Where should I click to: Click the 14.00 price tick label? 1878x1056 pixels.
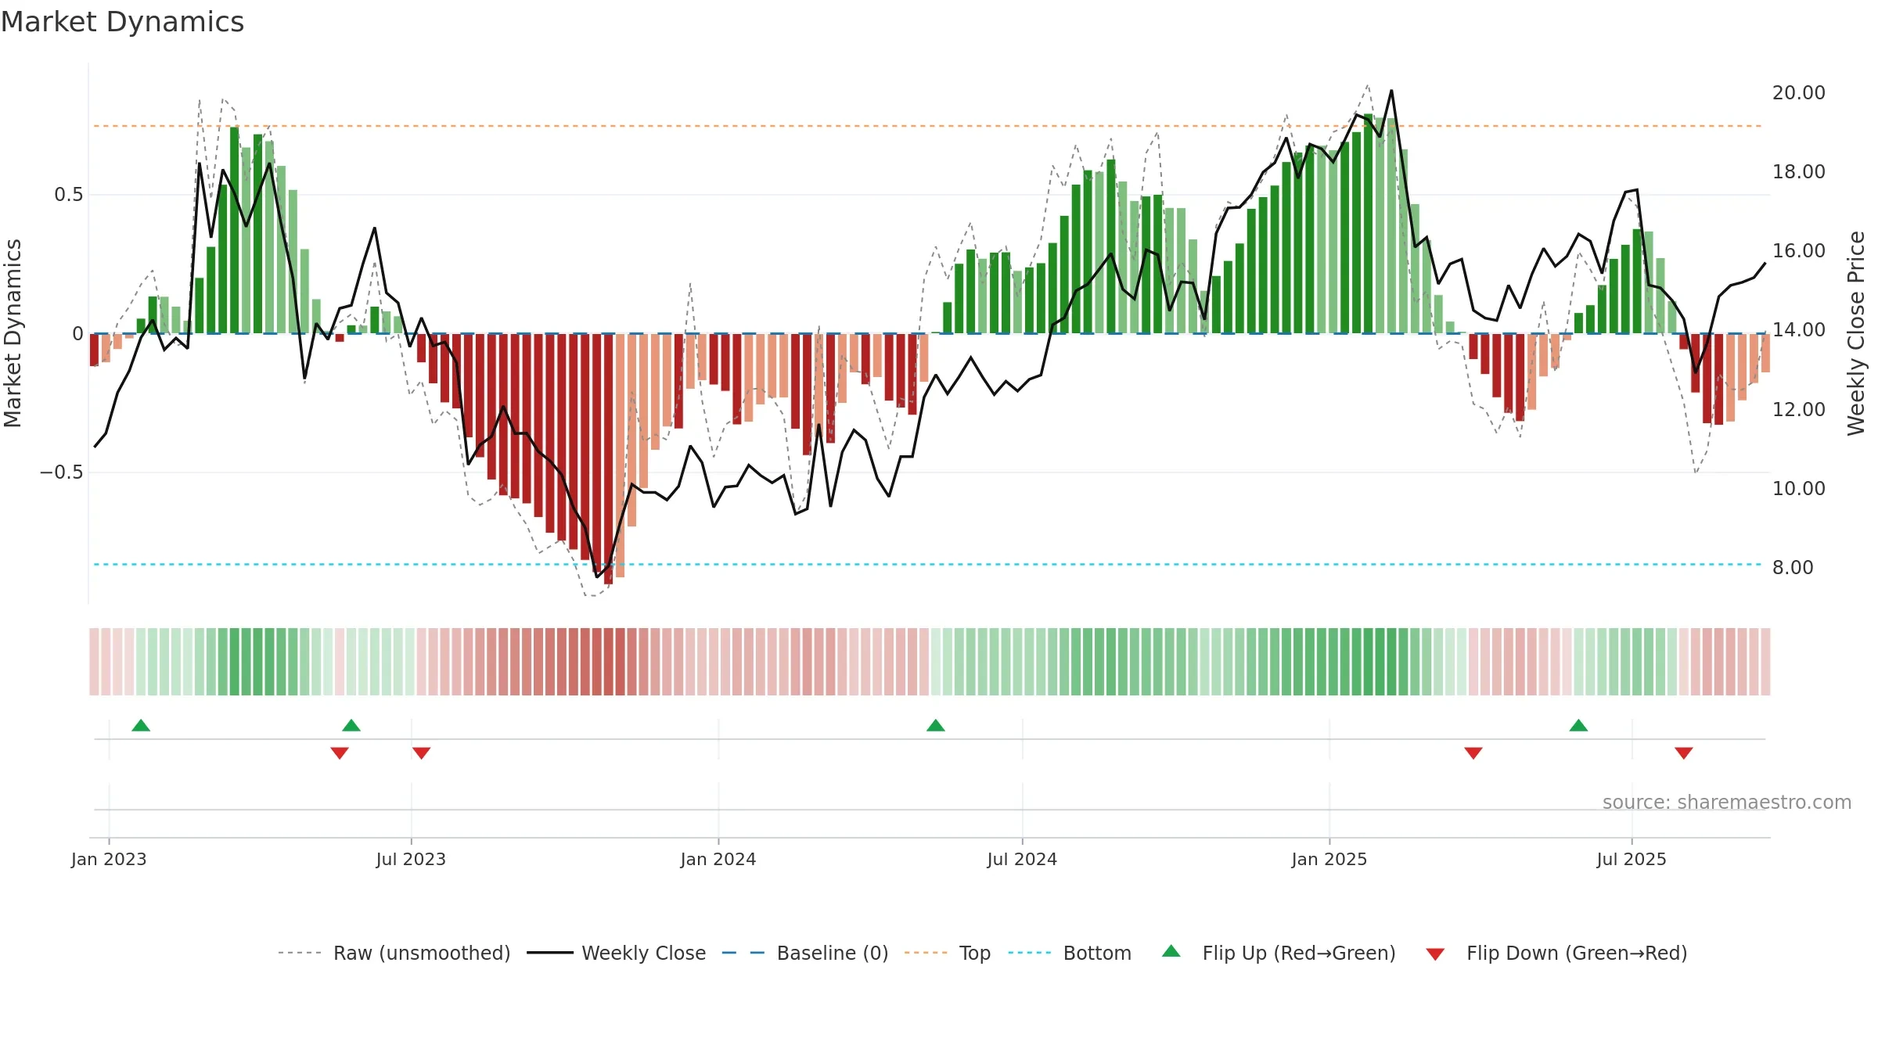pos(1799,330)
